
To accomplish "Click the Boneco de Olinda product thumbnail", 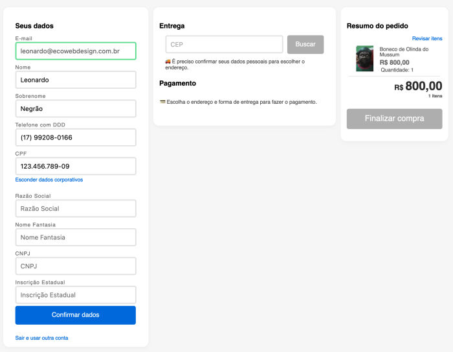I will click(x=364, y=58).
